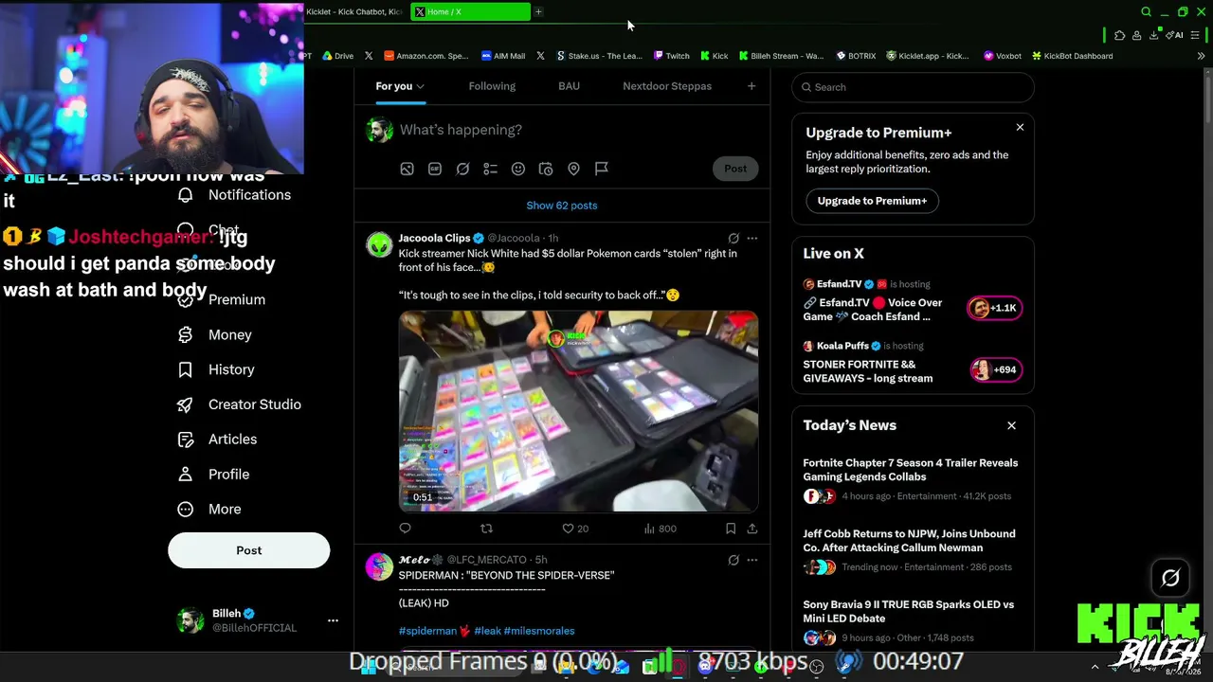Like the Jacooola Clips post
The height and width of the screenshot is (682, 1213).
coord(575,529)
